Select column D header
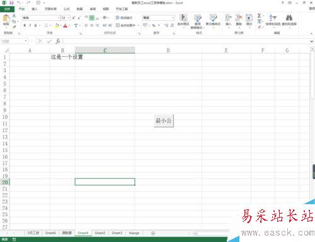Viewport: 315px width, 242px height. (168, 50)
